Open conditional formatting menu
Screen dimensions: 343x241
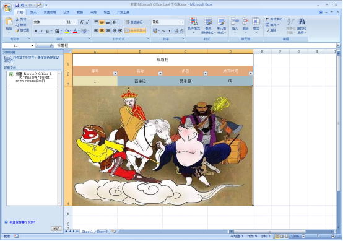click(194, 25)
